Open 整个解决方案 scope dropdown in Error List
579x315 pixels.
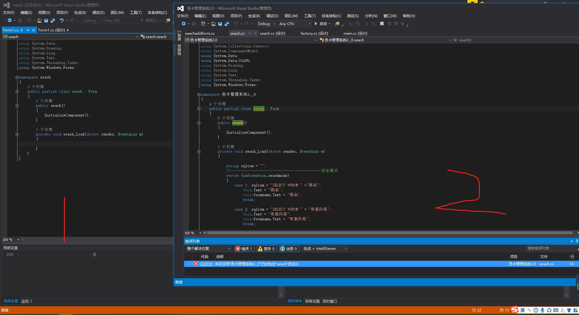(208, 249)
